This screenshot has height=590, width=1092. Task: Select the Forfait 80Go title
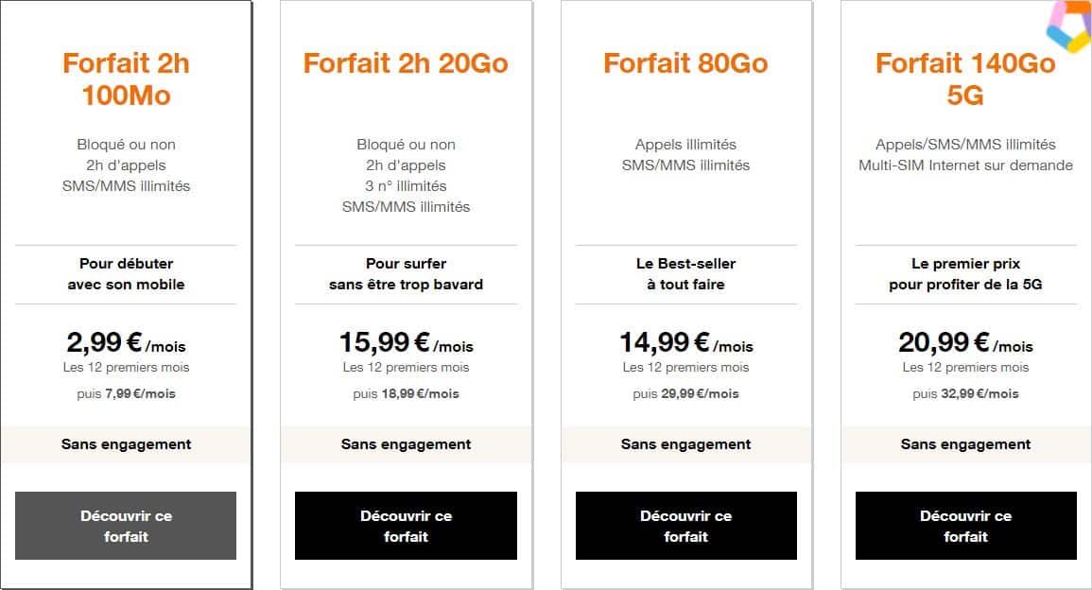(x=685, y=63)
